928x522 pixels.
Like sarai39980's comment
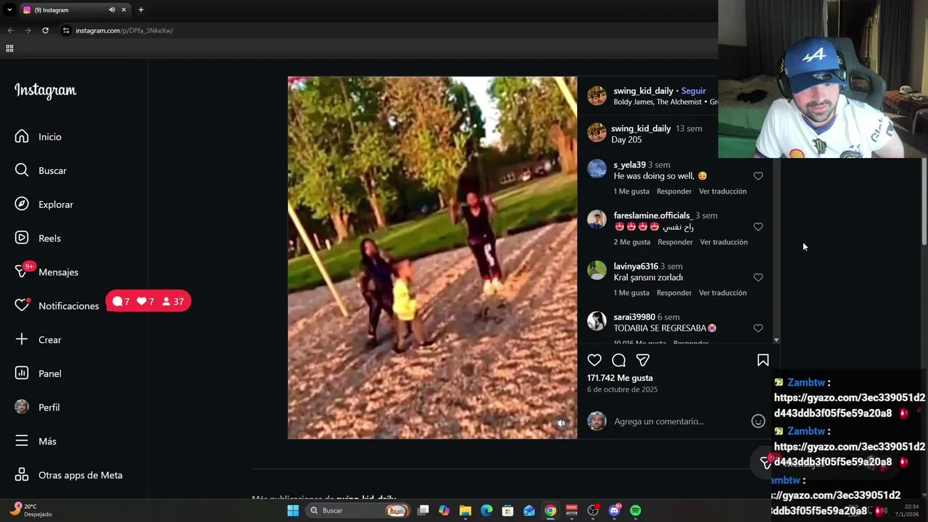[x=758, y=328]
